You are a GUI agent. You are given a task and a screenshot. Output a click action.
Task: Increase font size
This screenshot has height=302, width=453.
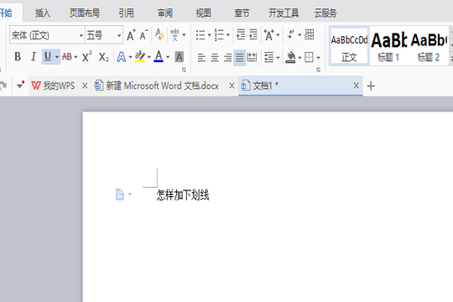131,35
